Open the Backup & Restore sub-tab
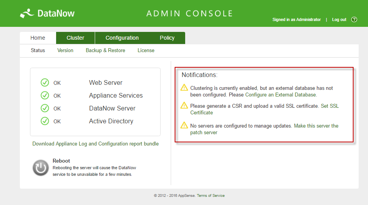368x205 pixels. (105, 51)
